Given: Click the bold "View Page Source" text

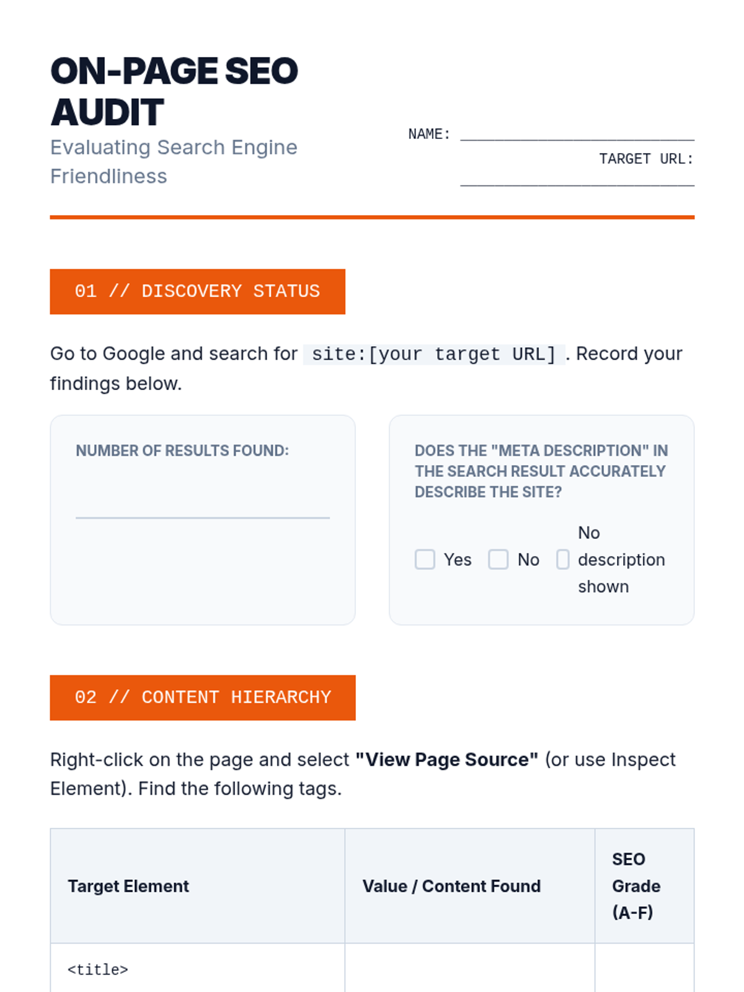Looking at the screenshot, I should click(446, 759).
